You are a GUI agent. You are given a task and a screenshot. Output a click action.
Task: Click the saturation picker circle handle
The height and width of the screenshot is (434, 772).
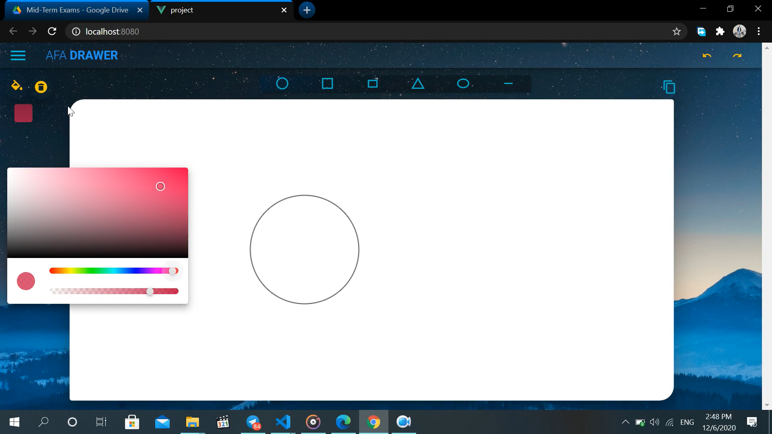pos(160,186)
